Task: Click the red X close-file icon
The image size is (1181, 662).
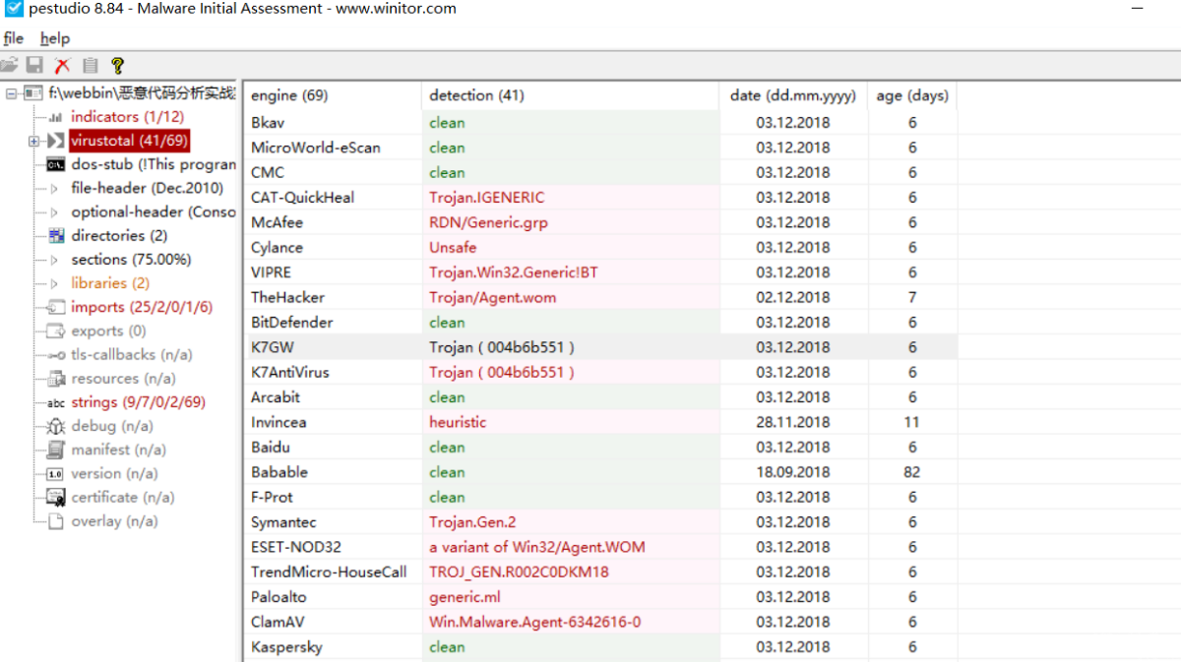Action: (x=62, y=66)
